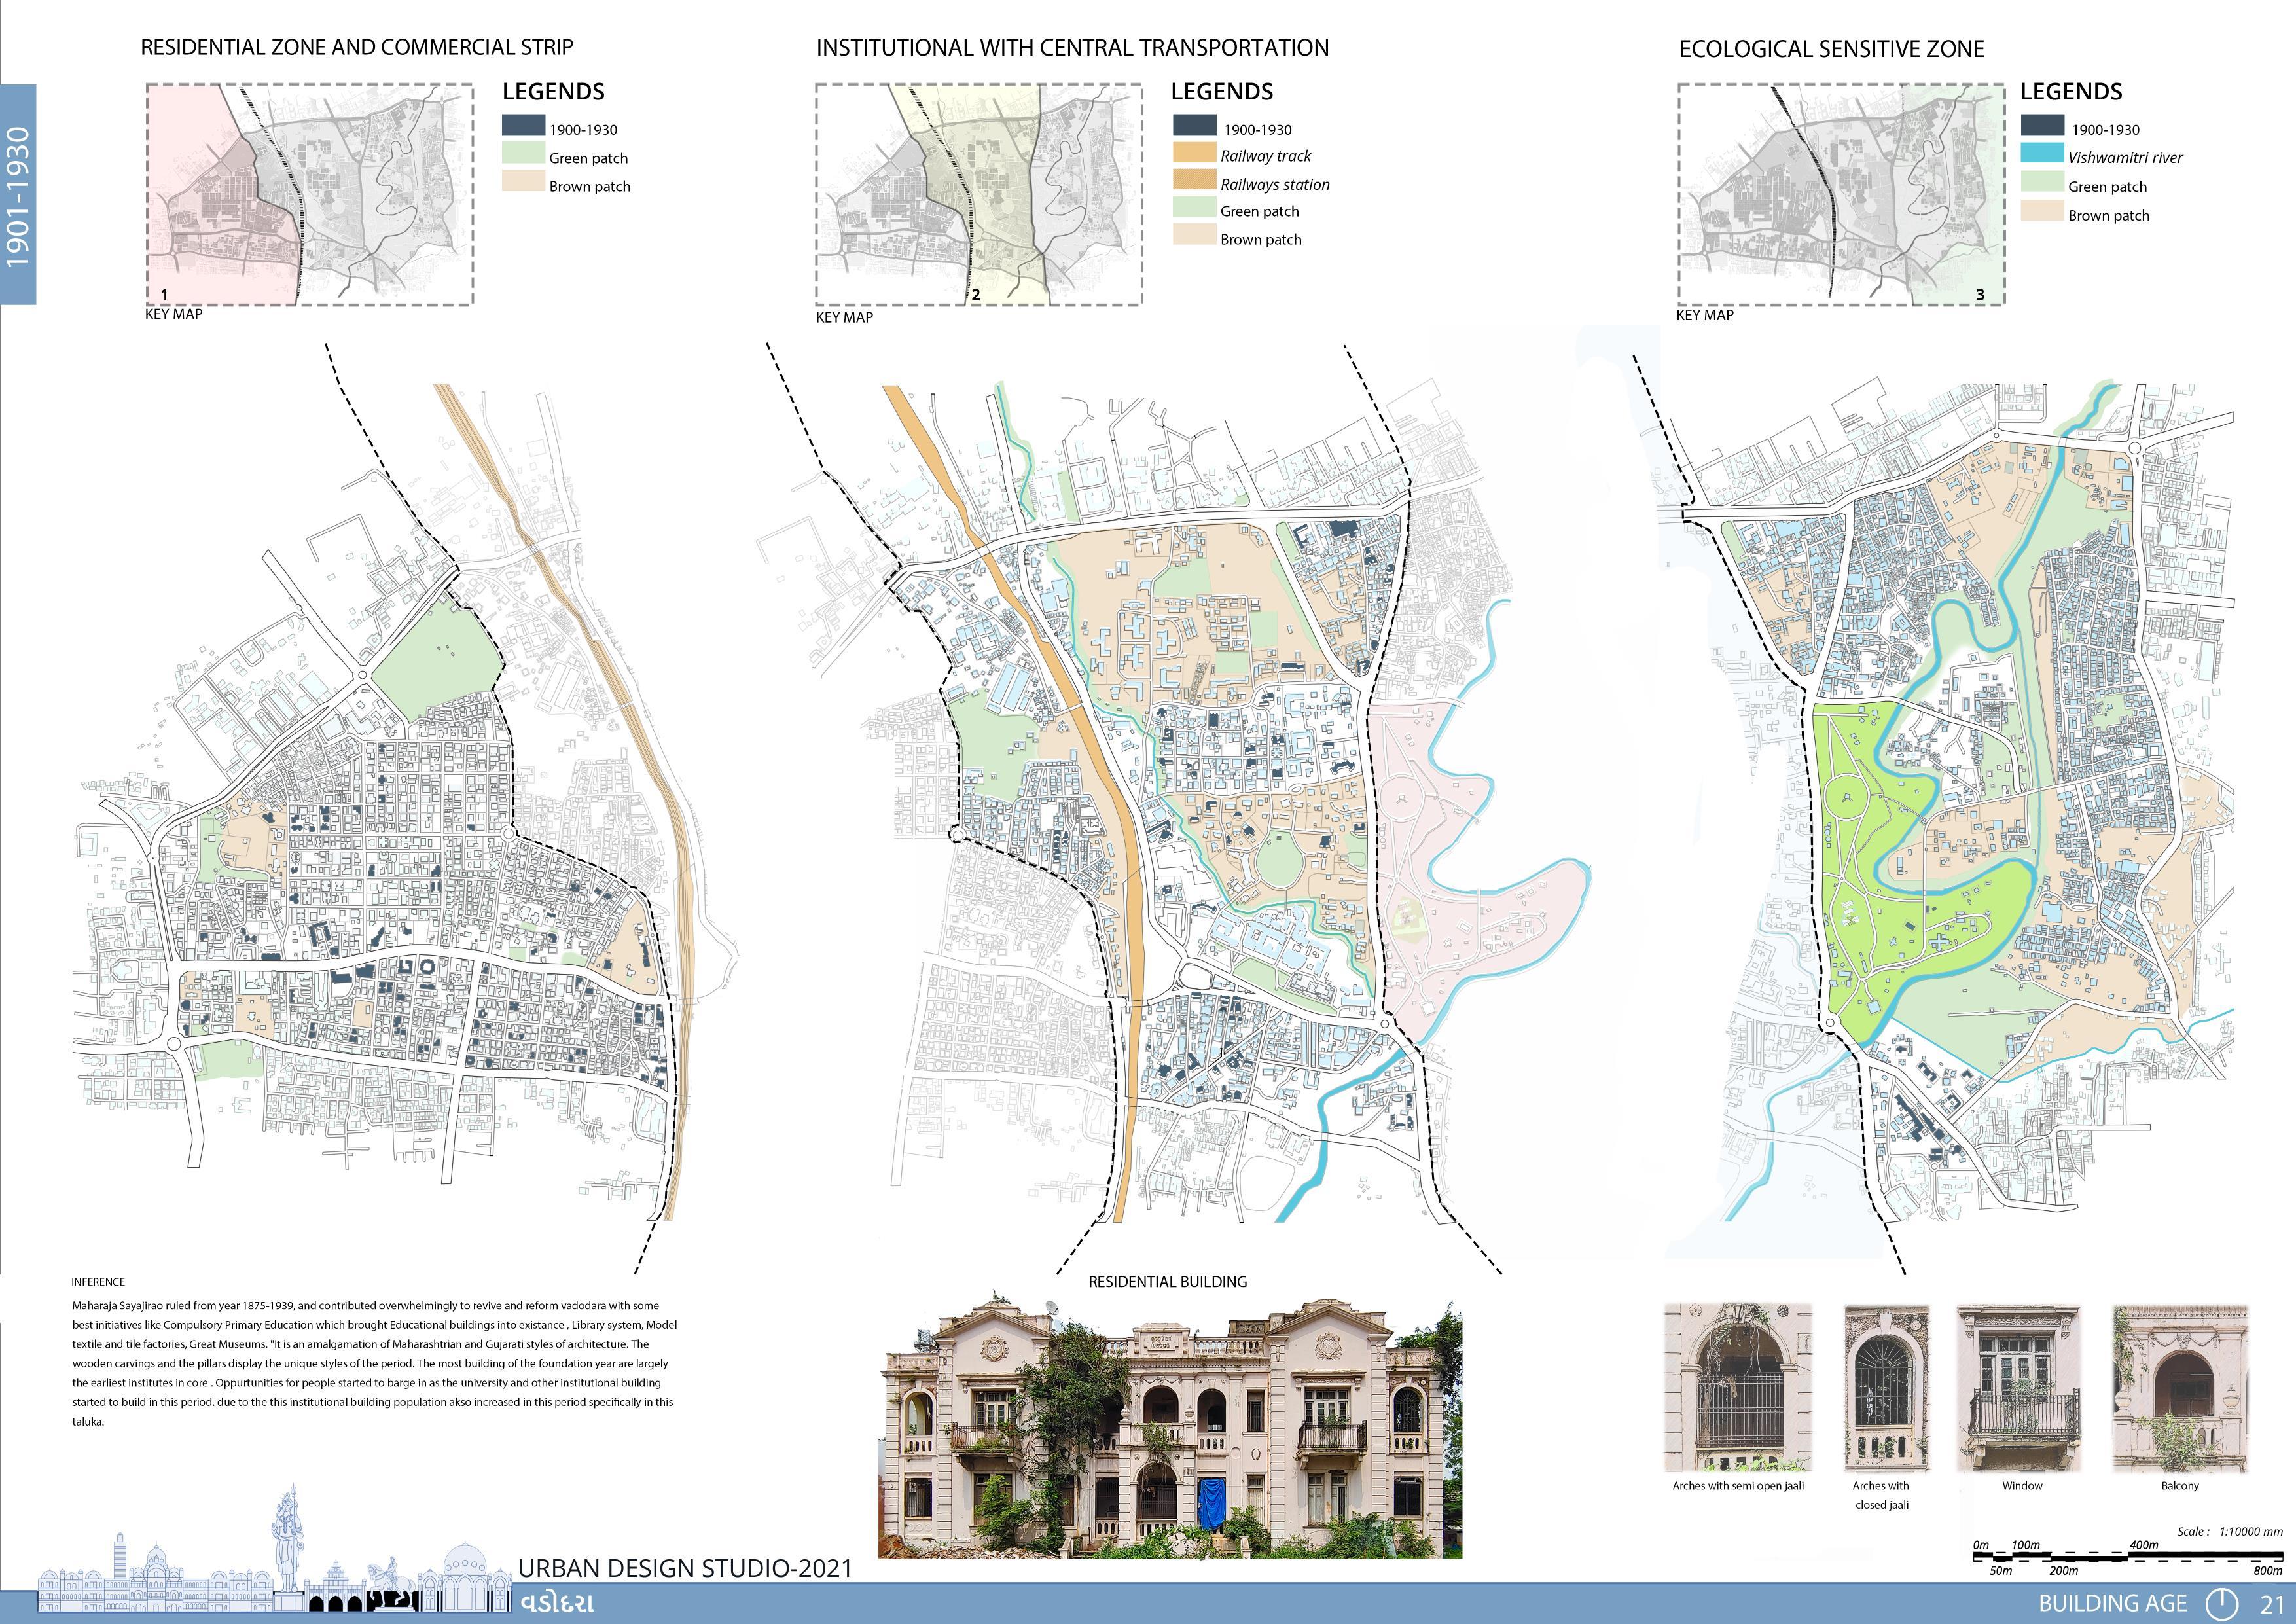Open key map number 1 thumbnail
Screen dimensions: 2296x1624
tap(310, 194)
